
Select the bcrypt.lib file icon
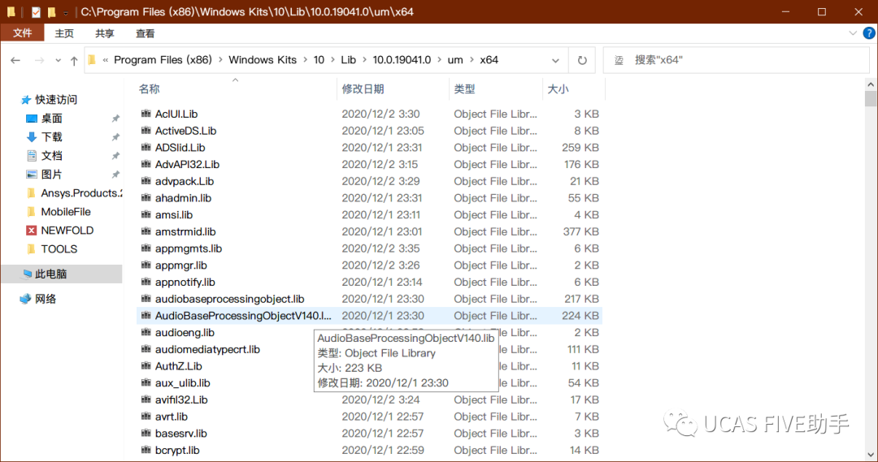[x=146, y=450]
